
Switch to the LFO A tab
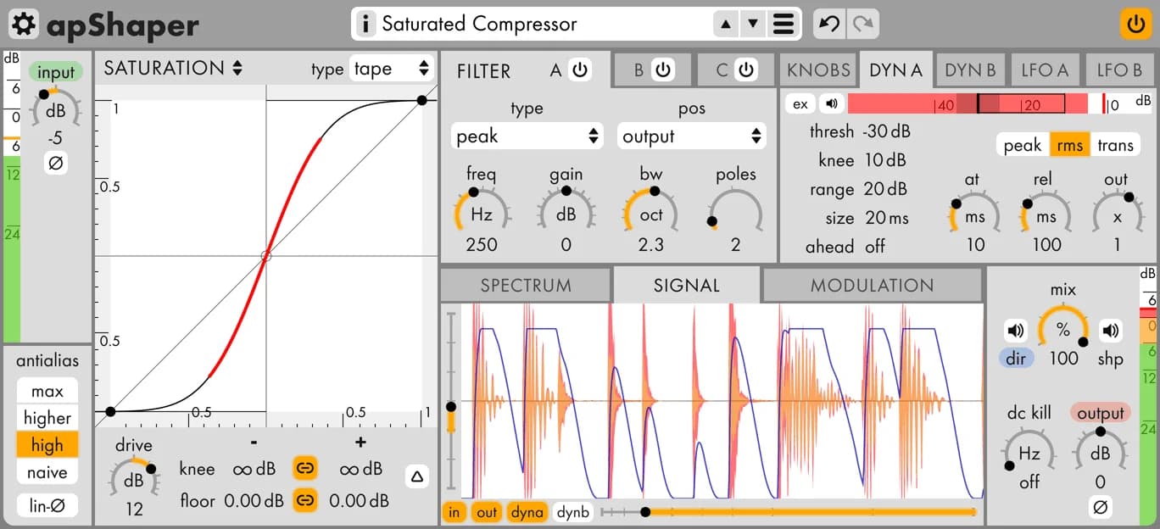[x=1044, y=70]
